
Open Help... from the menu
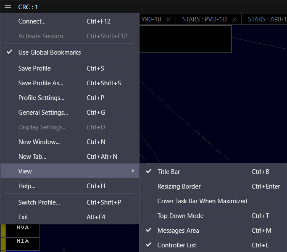pos(27,186)
